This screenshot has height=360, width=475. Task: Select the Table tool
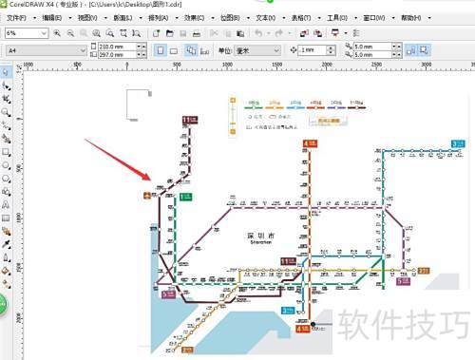(6, 218)
